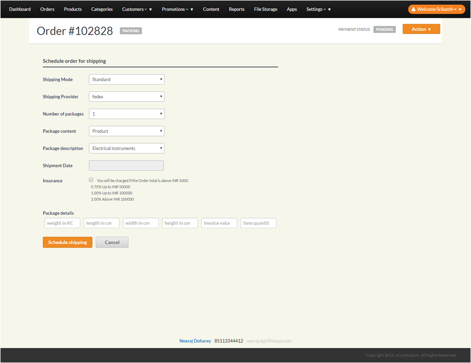Viewport: 471px width, 363px height.
Task: Click the height in cm field
Action: (x=180, y=223)
